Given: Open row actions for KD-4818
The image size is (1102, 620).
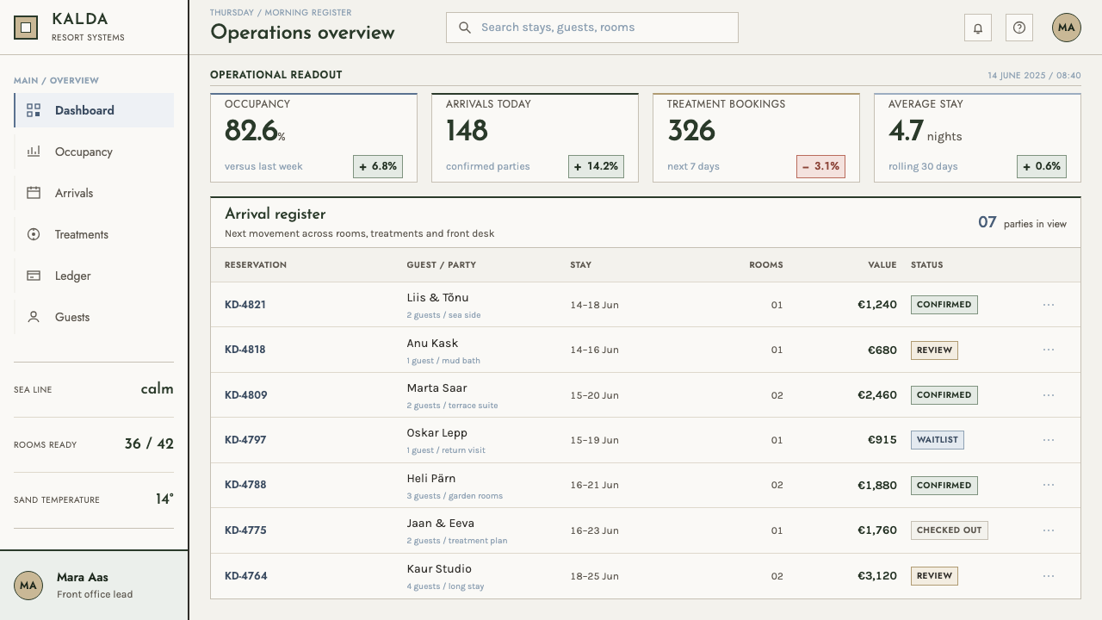Looking at the screenshot, I should (x=1049, y=350).
